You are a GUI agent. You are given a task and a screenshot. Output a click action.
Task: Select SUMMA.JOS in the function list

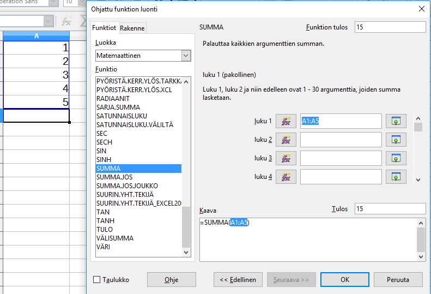coord(114,177)
